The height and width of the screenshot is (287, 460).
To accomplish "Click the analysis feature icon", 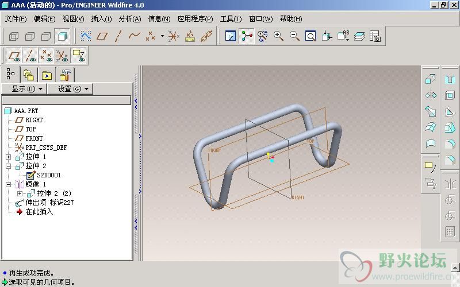I will [190, 36].
